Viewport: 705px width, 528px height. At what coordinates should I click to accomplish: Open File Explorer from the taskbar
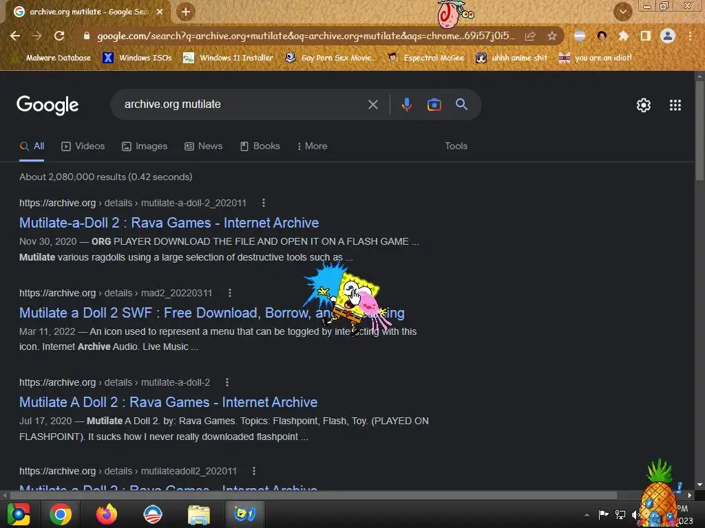click(199, 514)
